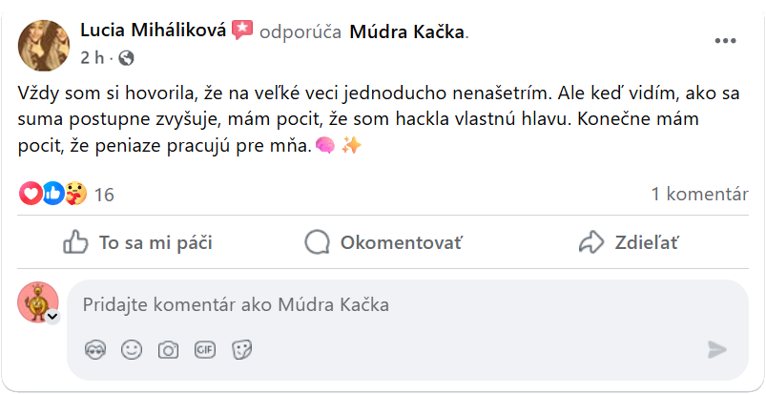Toggle the "To sa mi páči" like button
Screen dimensions: 766x394
tap(137, 242)
